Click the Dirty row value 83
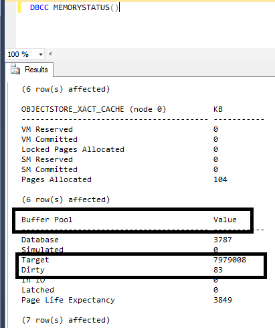Image resolution: width=275 pixels, height=328 pixels. pos(218,270)
